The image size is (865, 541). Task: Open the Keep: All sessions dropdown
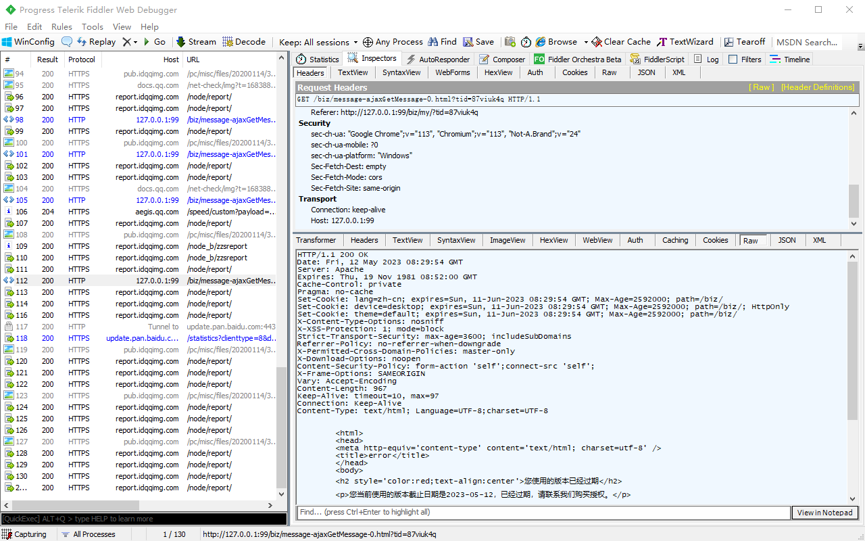[318, 42]
